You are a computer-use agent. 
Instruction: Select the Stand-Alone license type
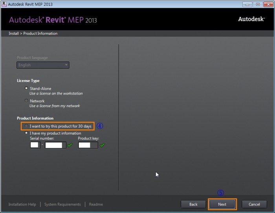click(26, 89)
